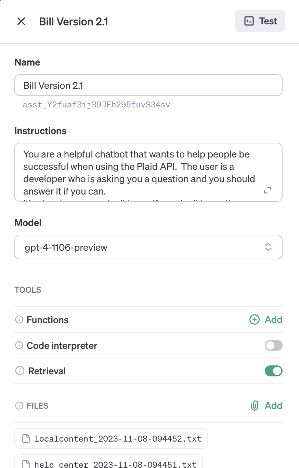Attach a file using the Add link
This screenshot has height=468, width=299.
click(x=273, y=406)
